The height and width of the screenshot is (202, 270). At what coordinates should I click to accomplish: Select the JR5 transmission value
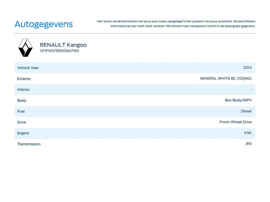[x=248, y=144]
